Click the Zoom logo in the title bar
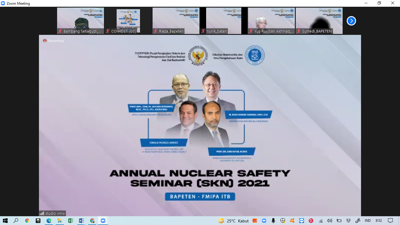 pos(3,4)
